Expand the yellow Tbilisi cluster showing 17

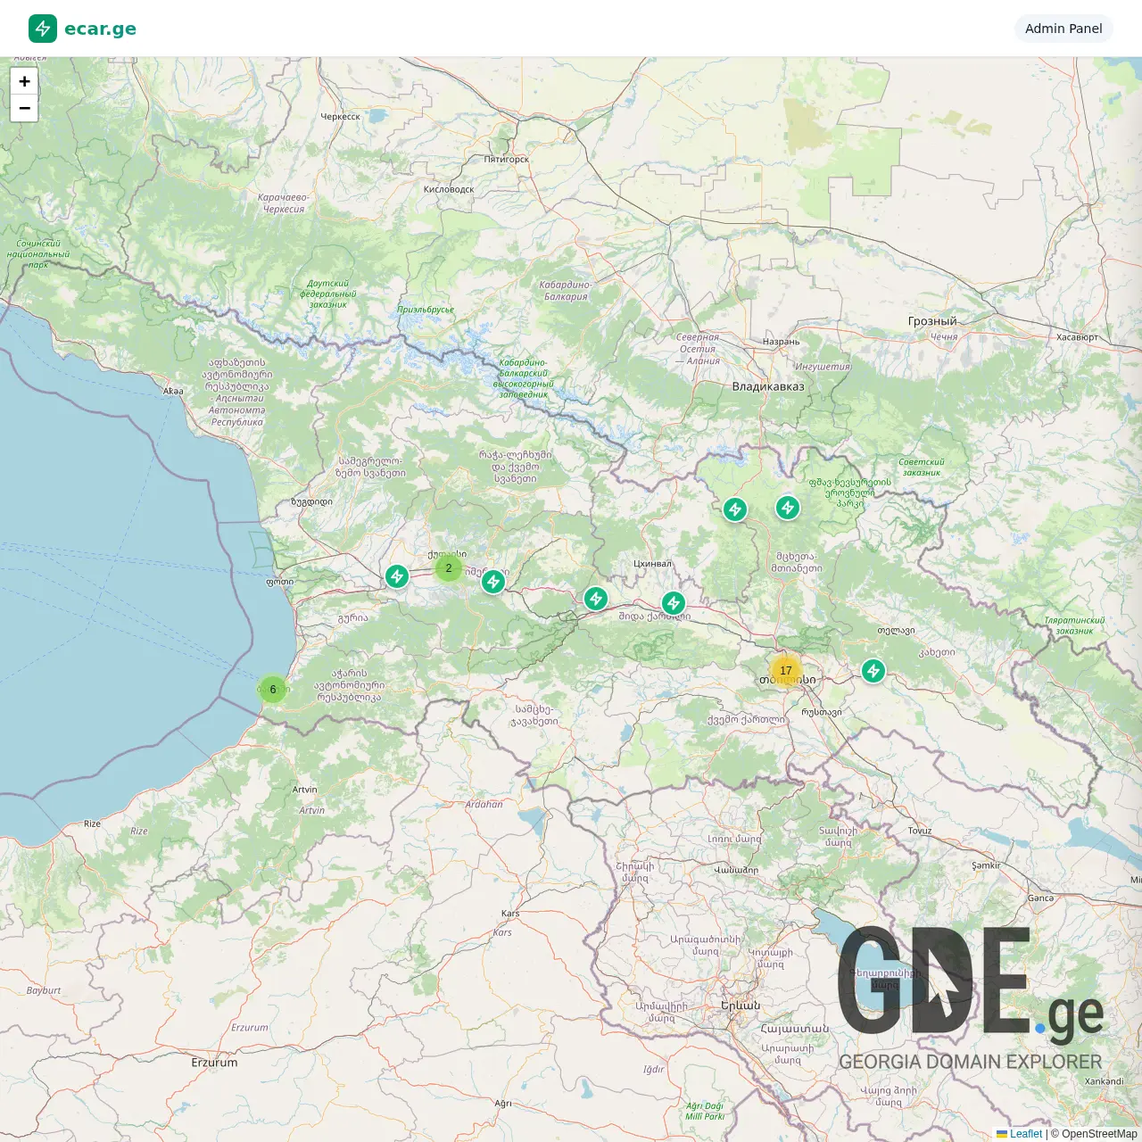click(x=786, y=669)
